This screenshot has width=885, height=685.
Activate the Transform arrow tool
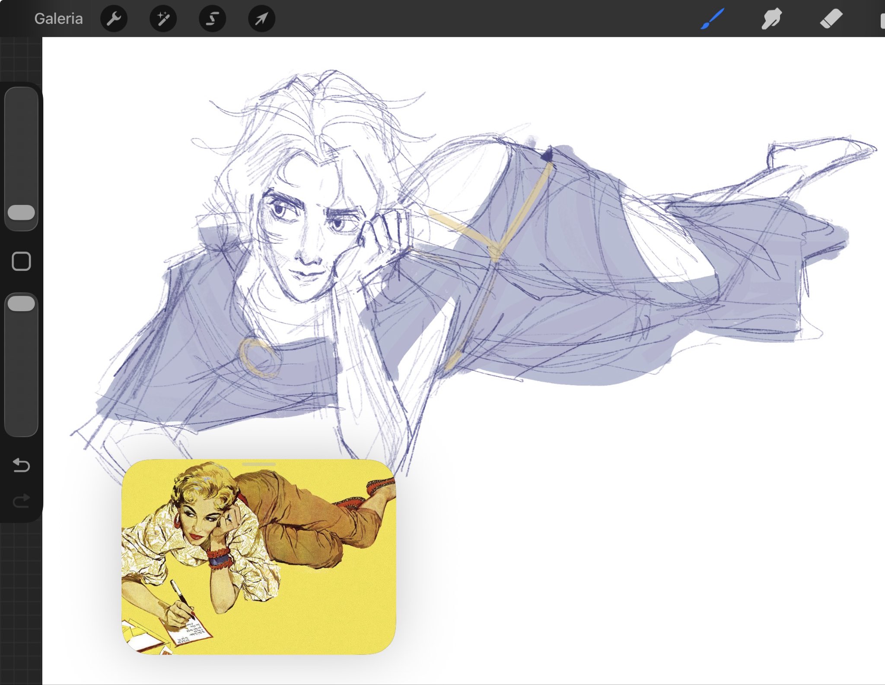tap(261, 19)
